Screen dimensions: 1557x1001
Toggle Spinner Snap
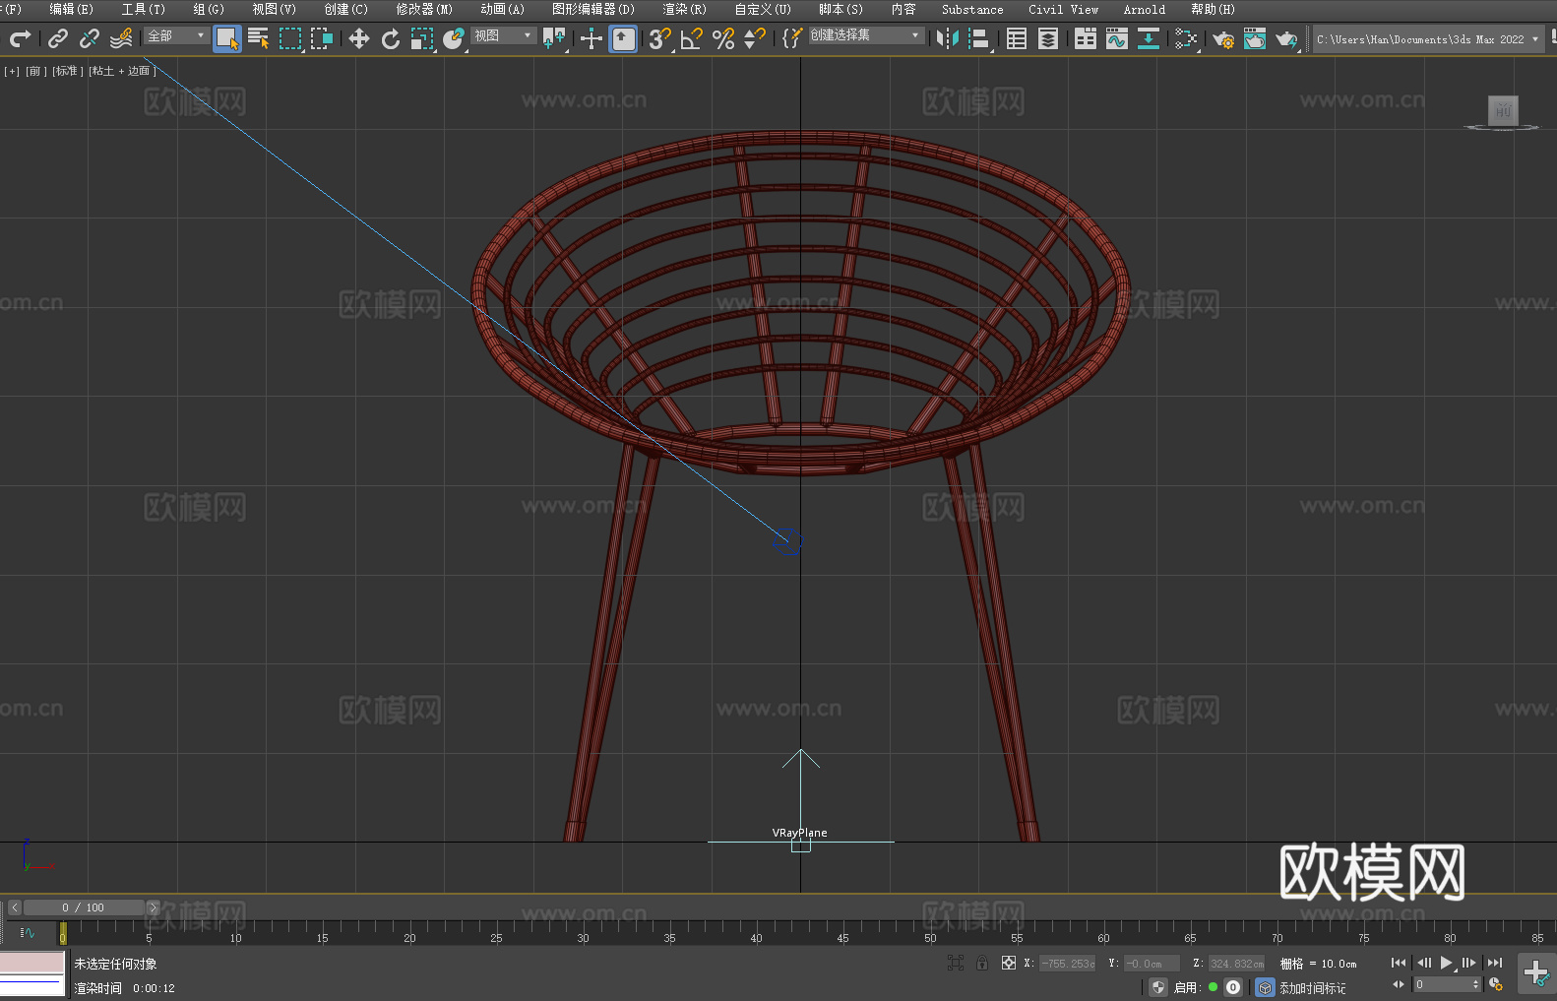click(x=755, y=38)
